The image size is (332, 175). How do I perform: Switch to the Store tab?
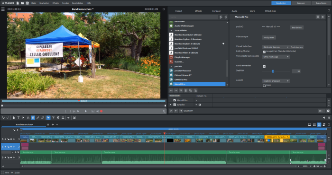pyautogui.click(x=252, y=11)
